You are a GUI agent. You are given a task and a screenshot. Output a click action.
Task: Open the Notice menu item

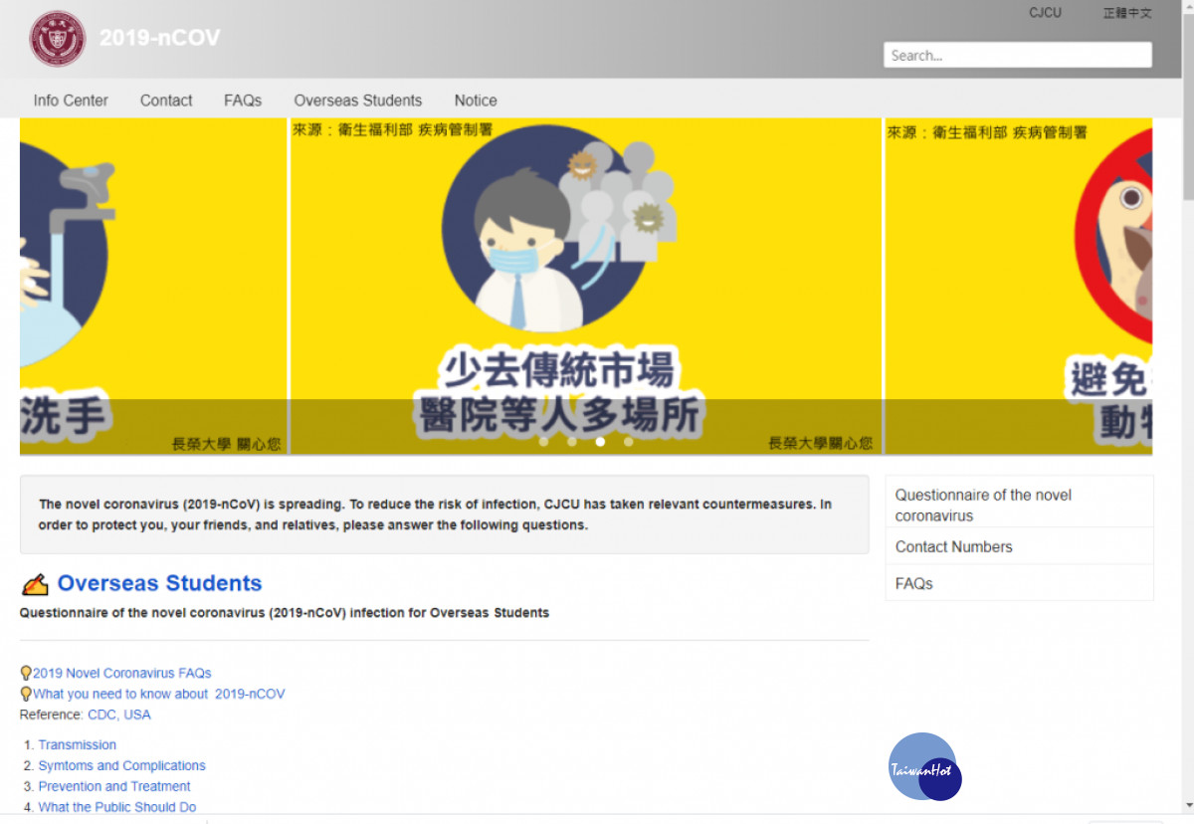click(x=476, y=101)
